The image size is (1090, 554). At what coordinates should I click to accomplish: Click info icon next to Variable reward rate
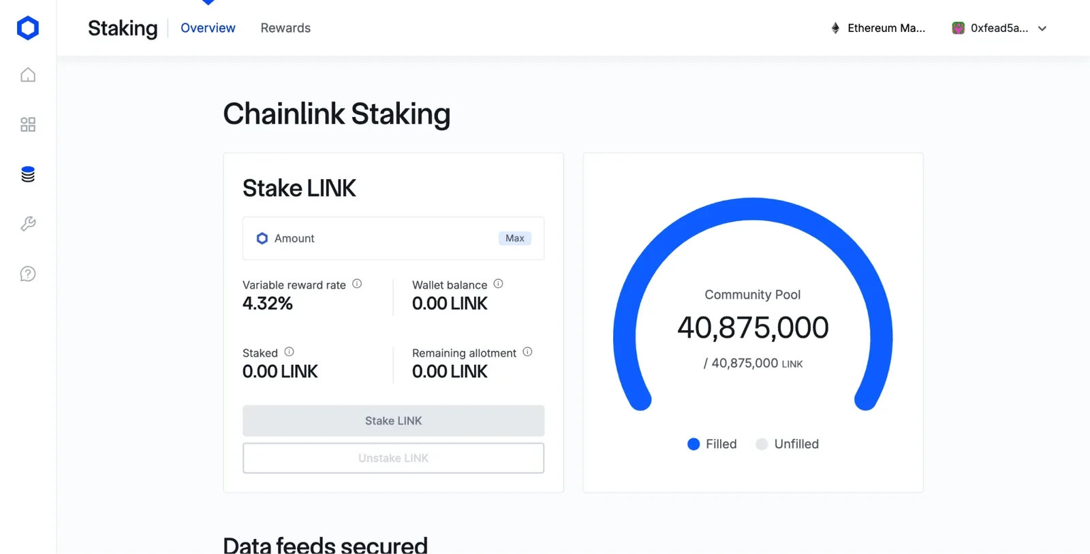click(357, 284)
